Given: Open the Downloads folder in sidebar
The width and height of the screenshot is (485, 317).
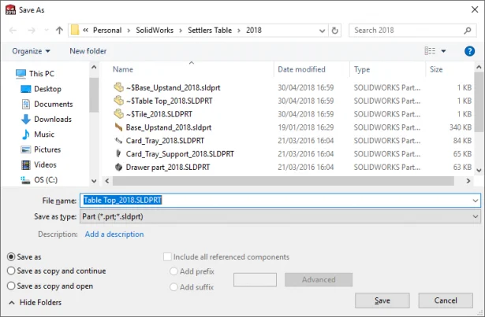Looking at the screenshot, I should pyautogui.click(x=52, y=119).
